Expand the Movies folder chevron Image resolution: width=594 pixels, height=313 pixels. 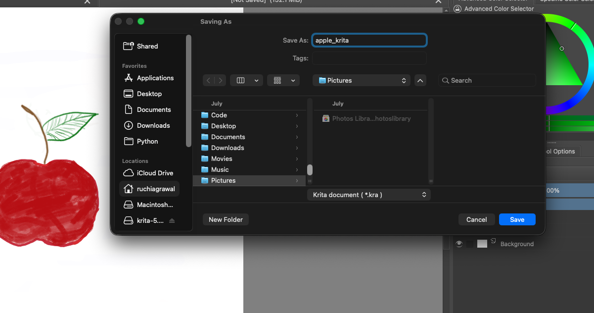point(297,158)
